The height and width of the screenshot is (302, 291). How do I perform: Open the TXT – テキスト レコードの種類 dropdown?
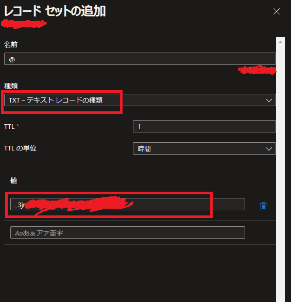pos(140,100)
